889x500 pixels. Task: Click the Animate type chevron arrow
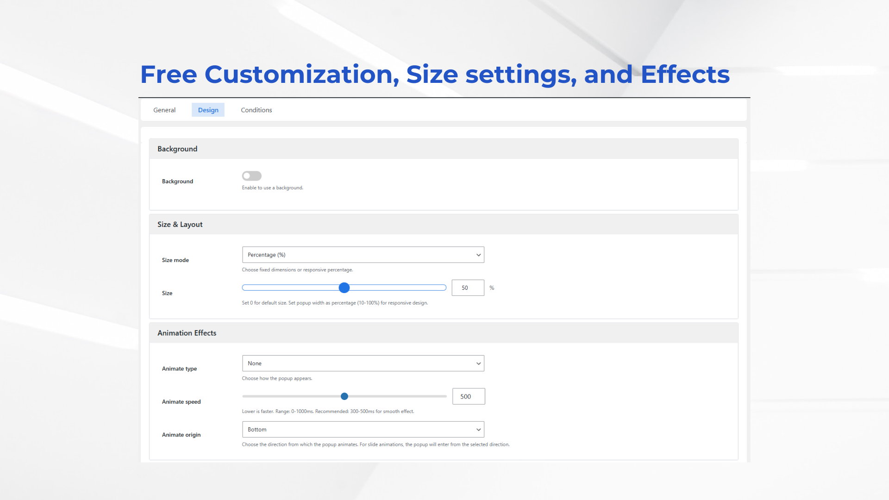click(x=478, y=364)
